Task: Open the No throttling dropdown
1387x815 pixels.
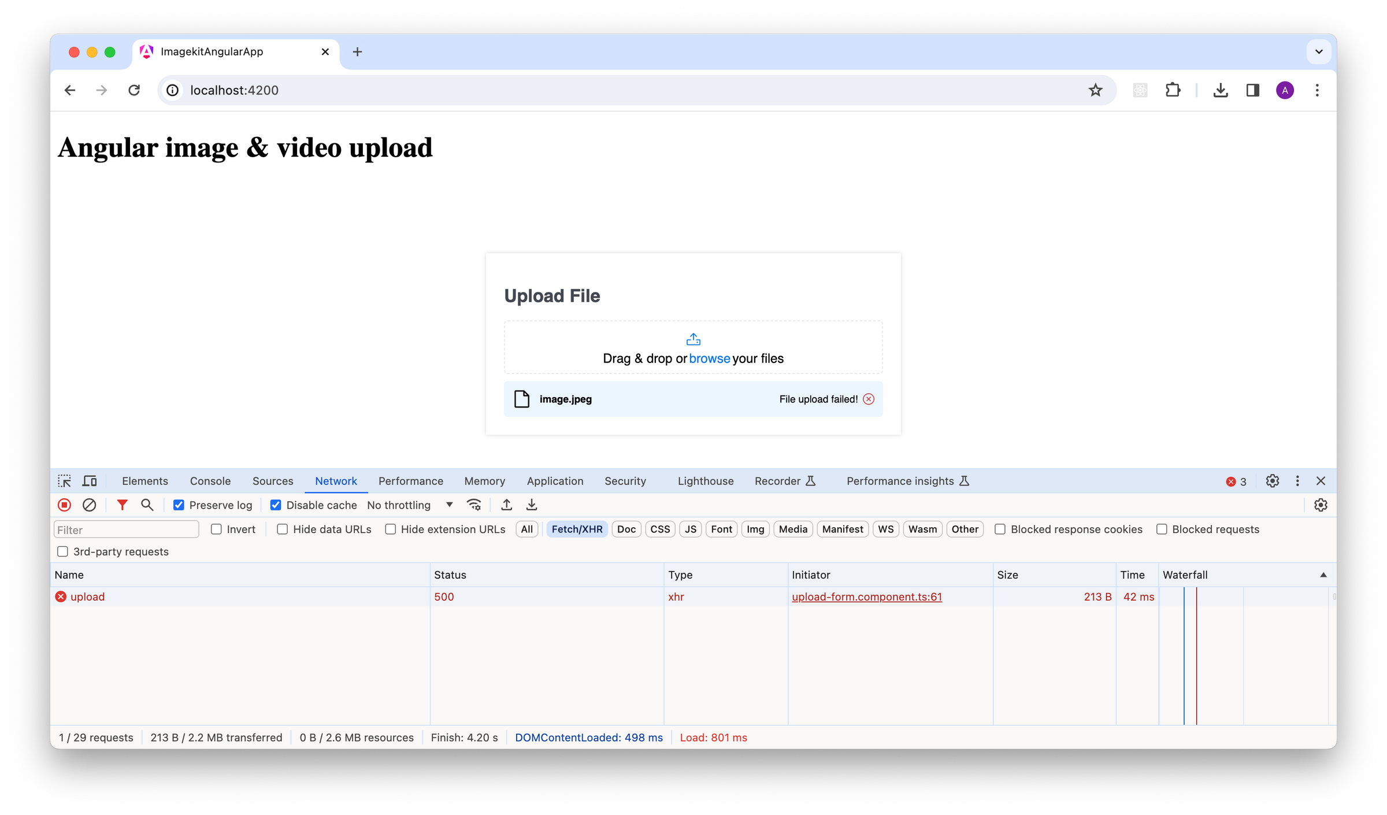Action: pos(410,505)
